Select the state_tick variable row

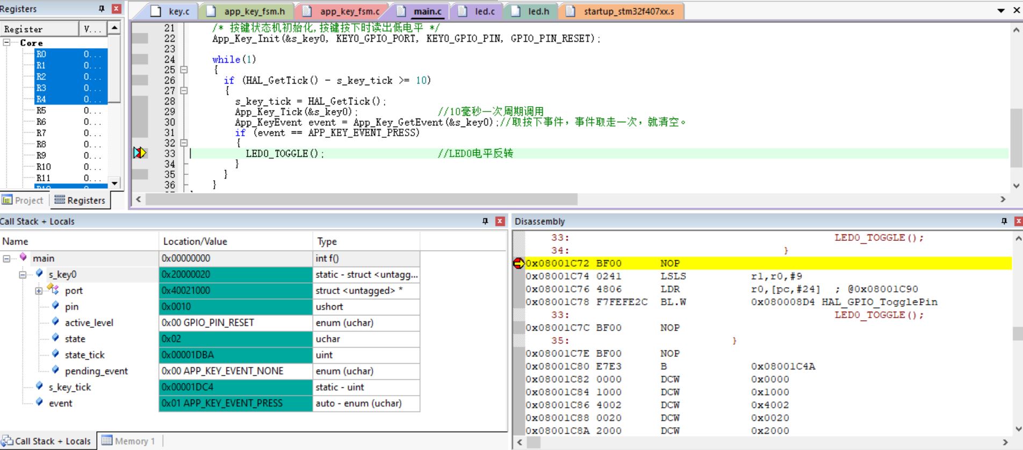210,355
